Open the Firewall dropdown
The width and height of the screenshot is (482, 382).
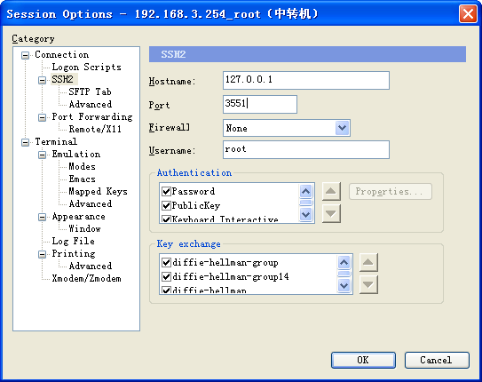[x=342, y=128]
